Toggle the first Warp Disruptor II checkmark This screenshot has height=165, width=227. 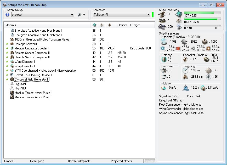click(x=7, y=62)
